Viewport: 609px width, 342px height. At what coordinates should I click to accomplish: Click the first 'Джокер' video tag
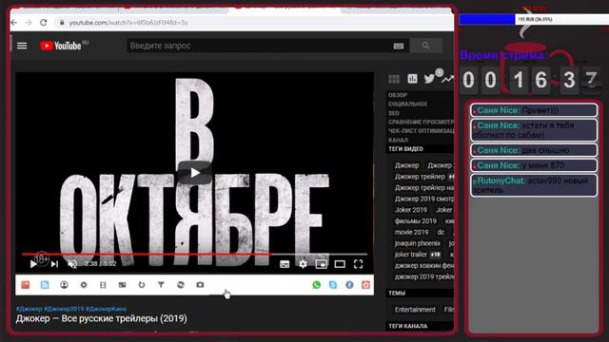pos(406,165)
